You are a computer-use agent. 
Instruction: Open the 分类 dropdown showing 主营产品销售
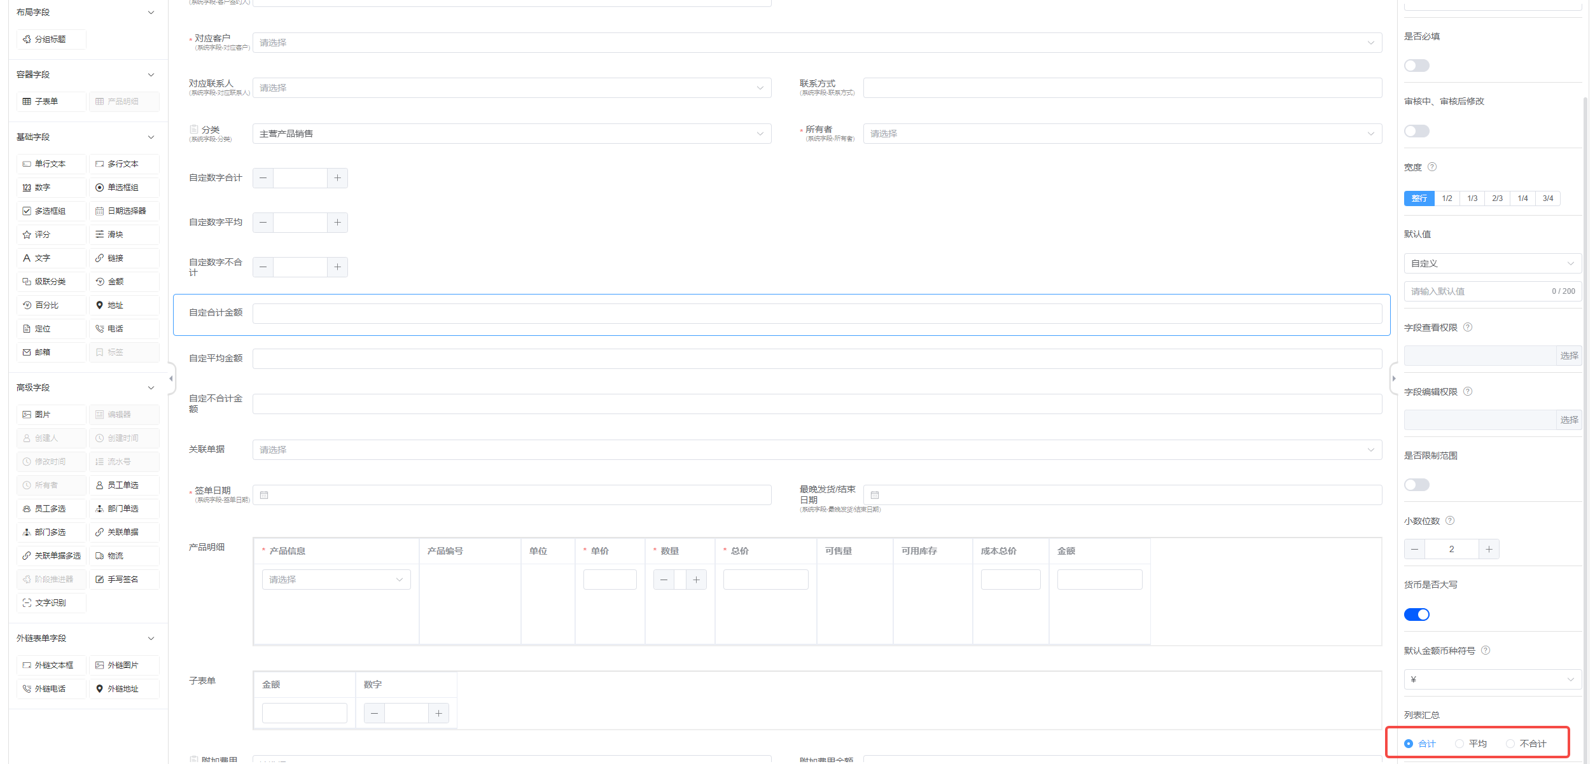[x=512, y=134]
